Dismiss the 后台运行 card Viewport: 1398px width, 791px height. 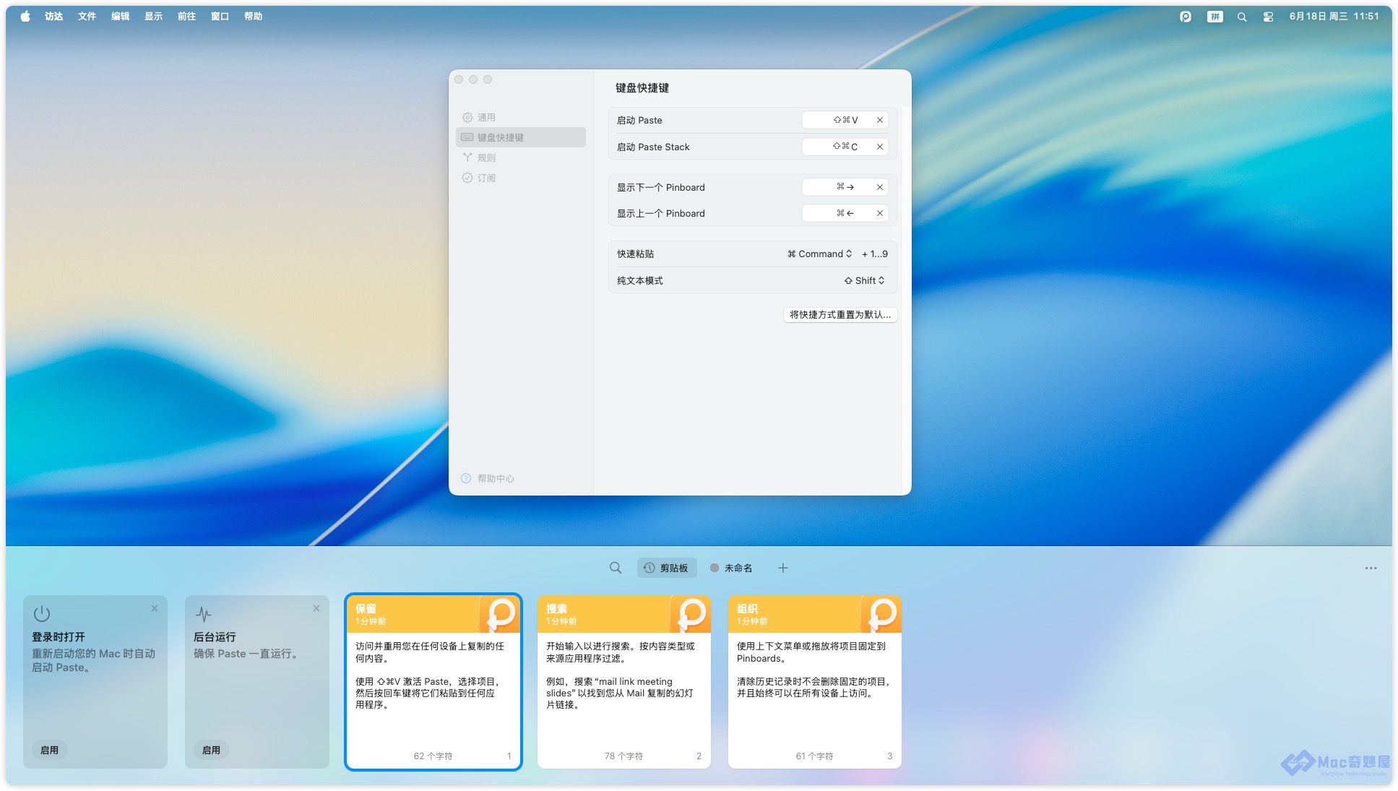(316, 608)
